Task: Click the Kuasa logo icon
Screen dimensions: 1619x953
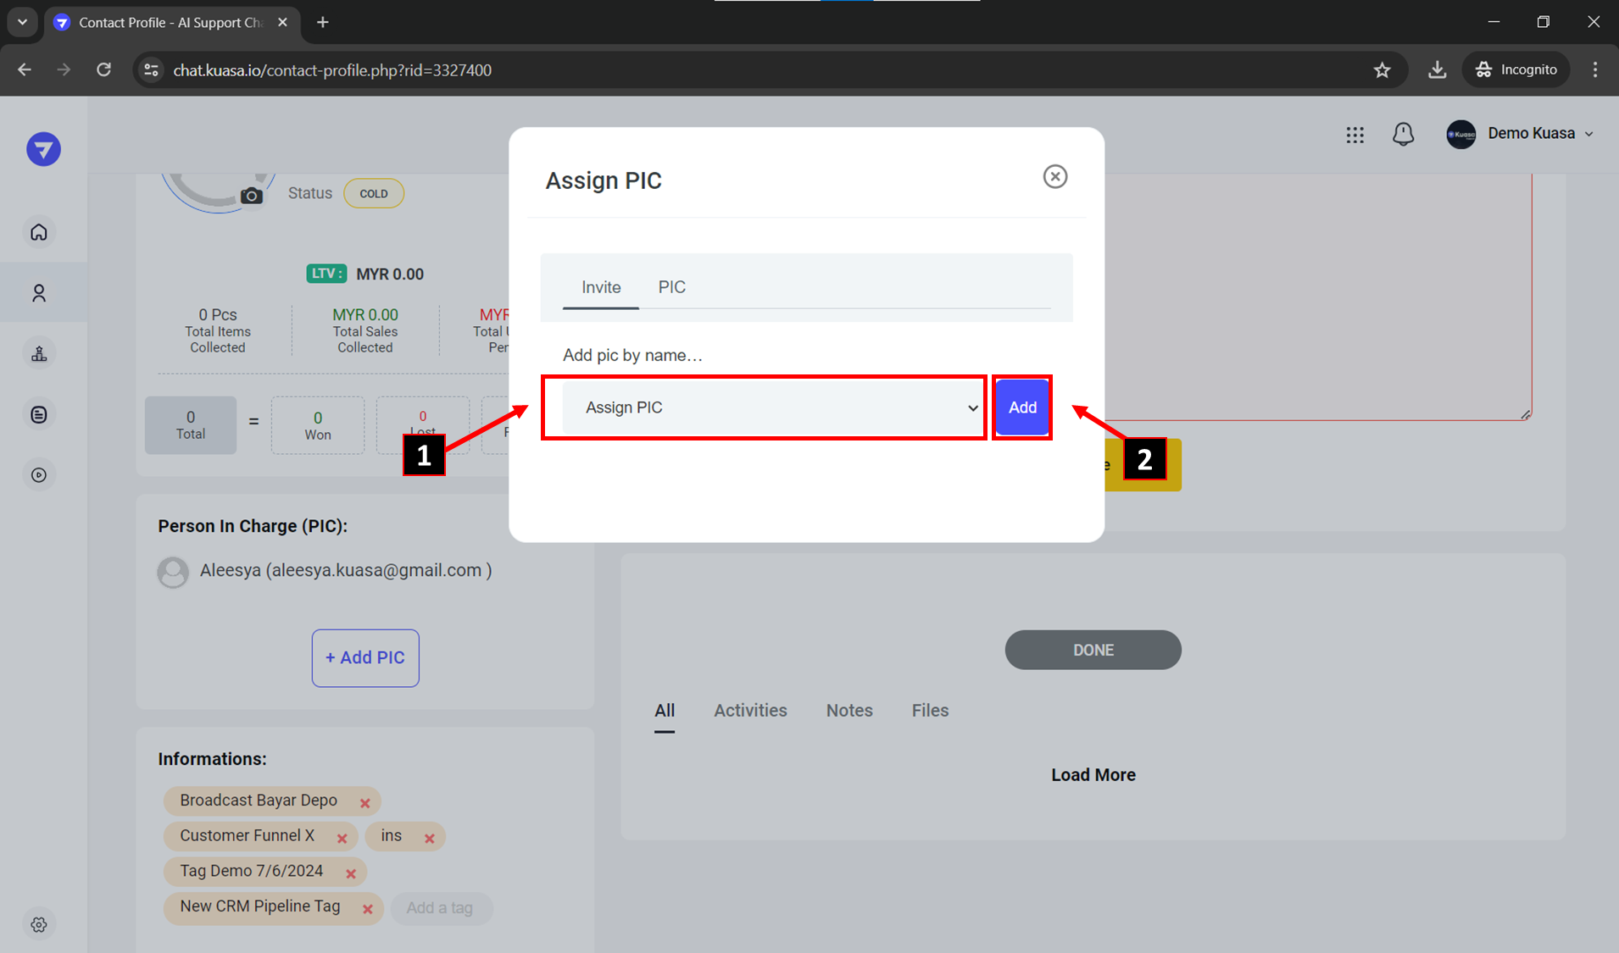Action: 43,150
